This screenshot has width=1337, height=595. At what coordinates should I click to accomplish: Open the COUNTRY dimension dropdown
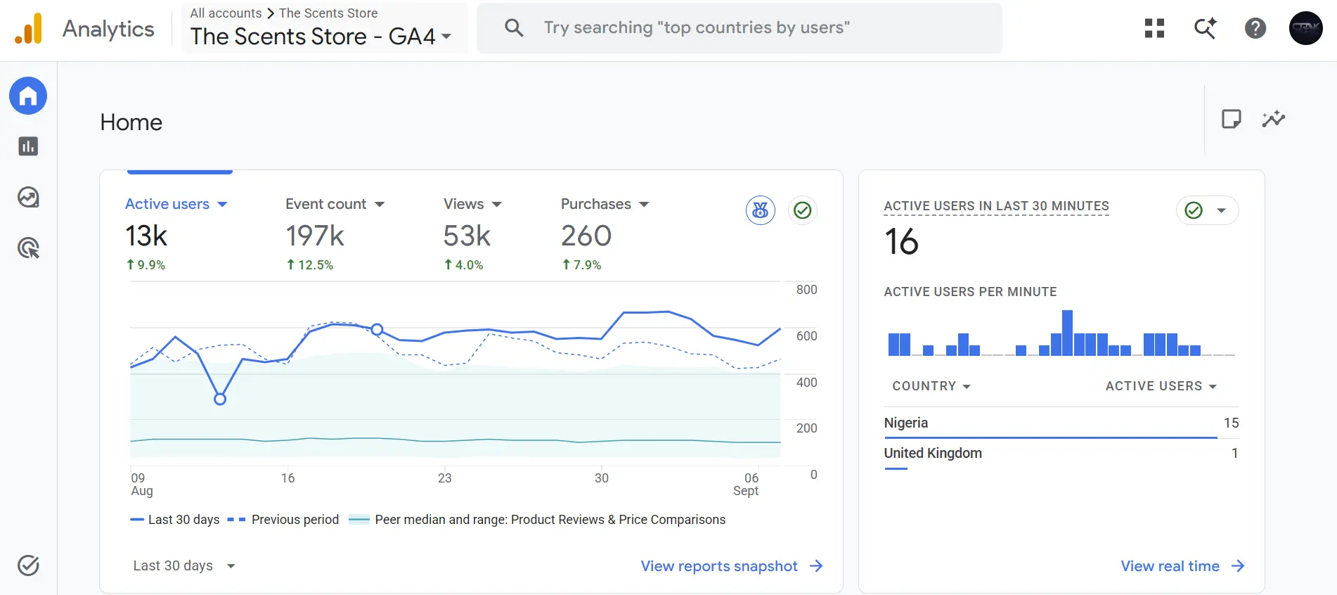pos(931,386)
